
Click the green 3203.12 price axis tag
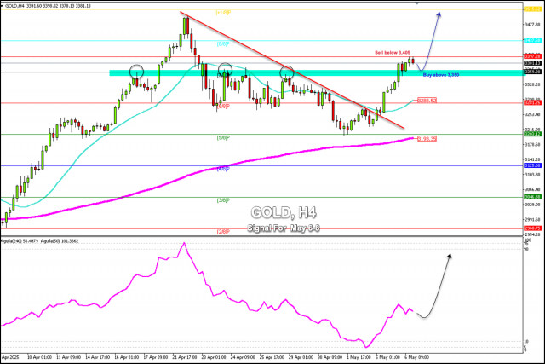(533, 134)
